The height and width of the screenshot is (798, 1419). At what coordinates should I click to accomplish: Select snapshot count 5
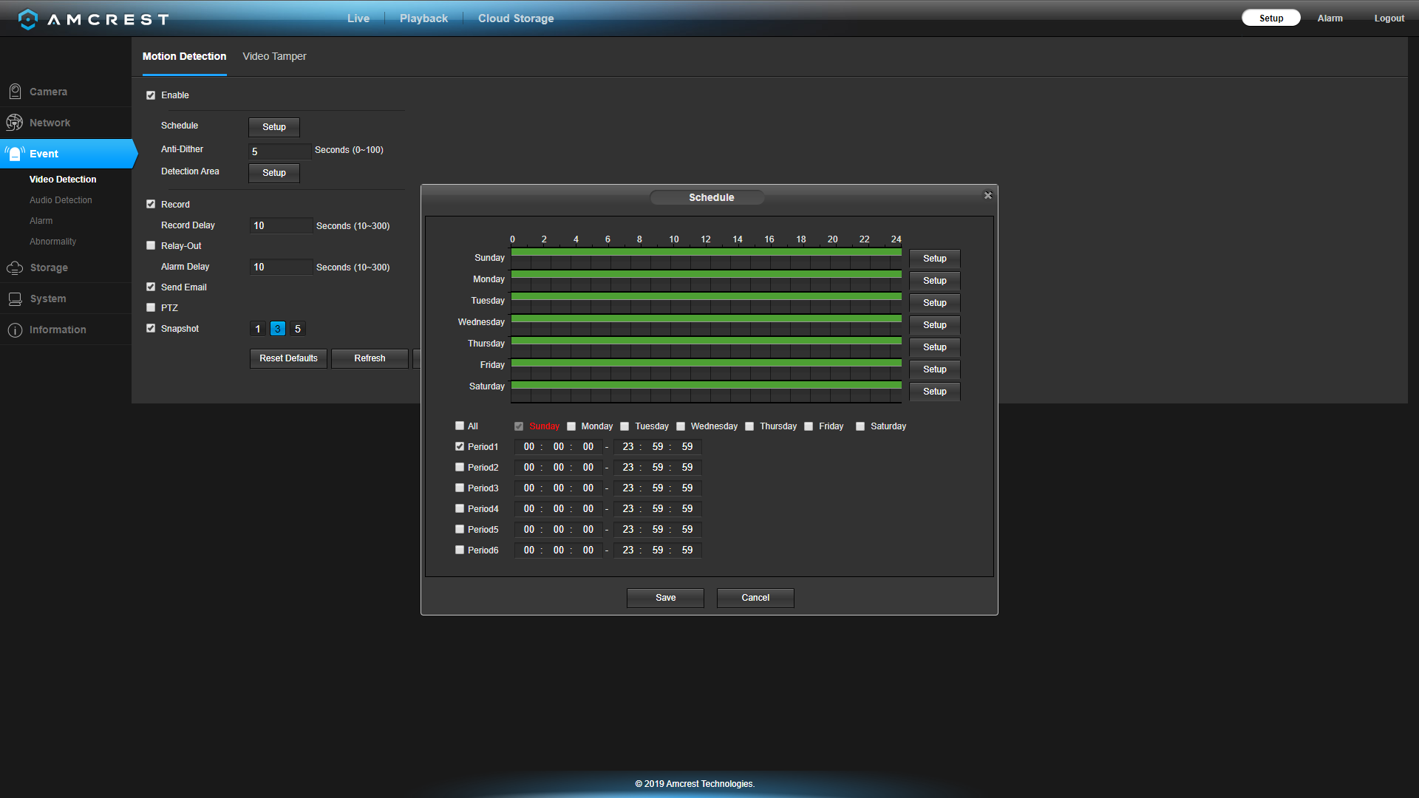(298, 329)
